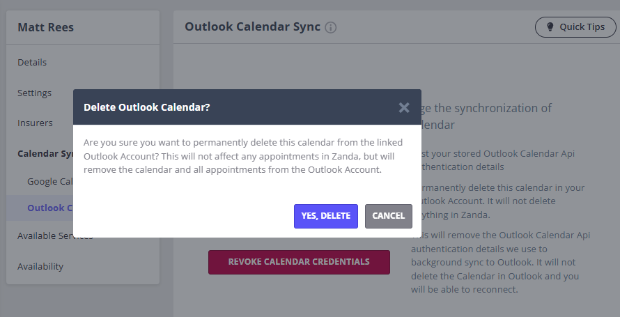Image resolution: width=620 pixels, height=317 pixels.
Task: Go to Settings in the sidebar
Action: pyautogui.click(x=34, y=93)
